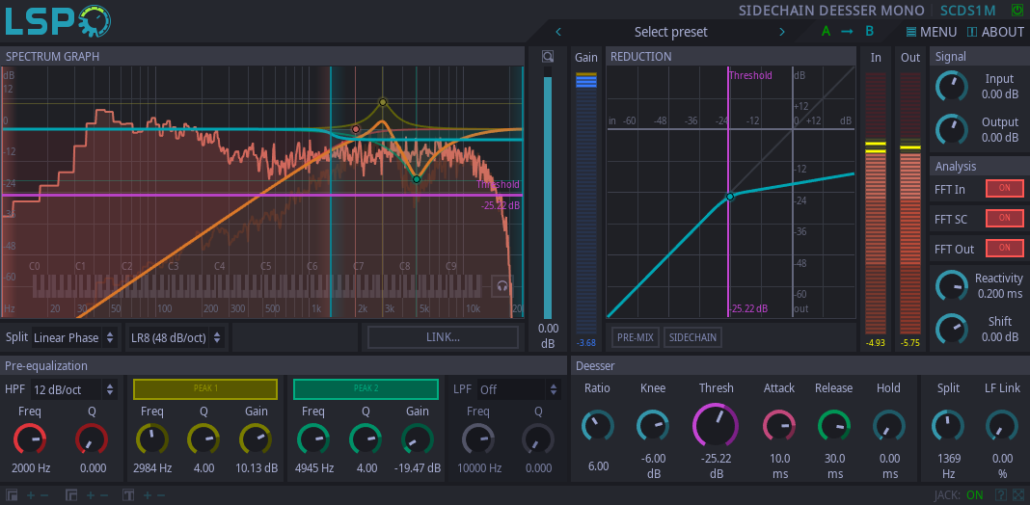Toggle the plugin power/bypass icon
This screenshot has height=505, width=1030.
coord(1016,11)
